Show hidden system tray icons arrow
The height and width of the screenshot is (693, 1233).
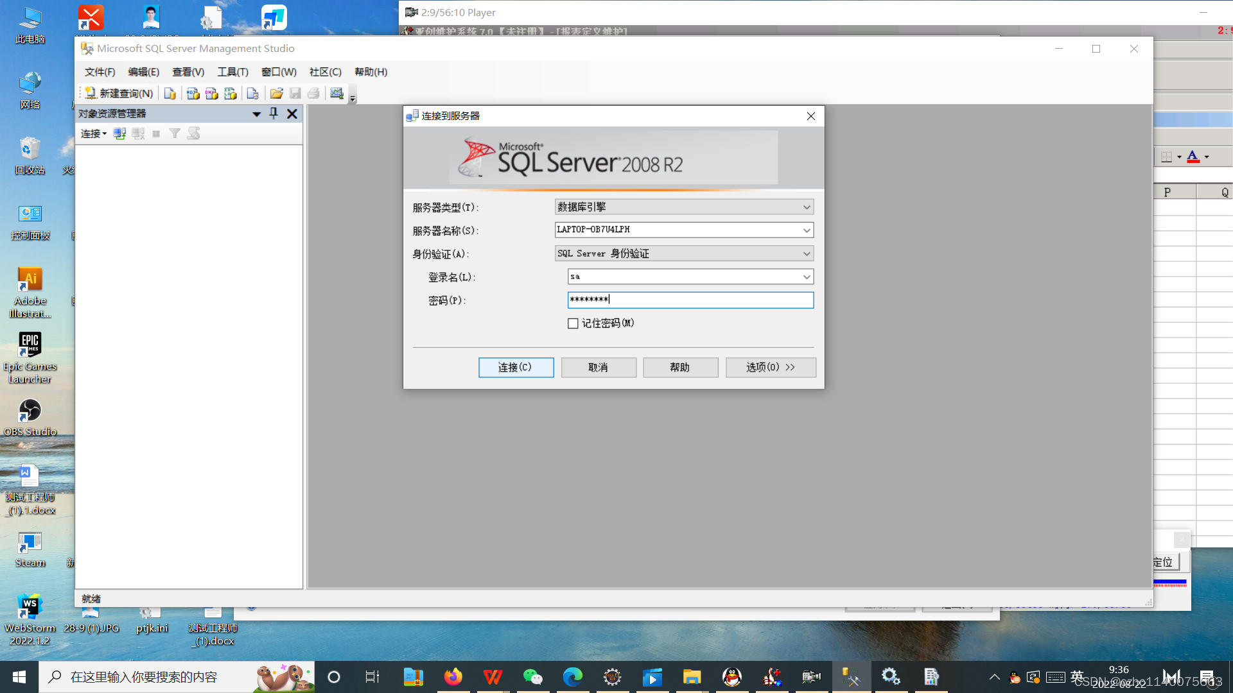pos(994,677)
